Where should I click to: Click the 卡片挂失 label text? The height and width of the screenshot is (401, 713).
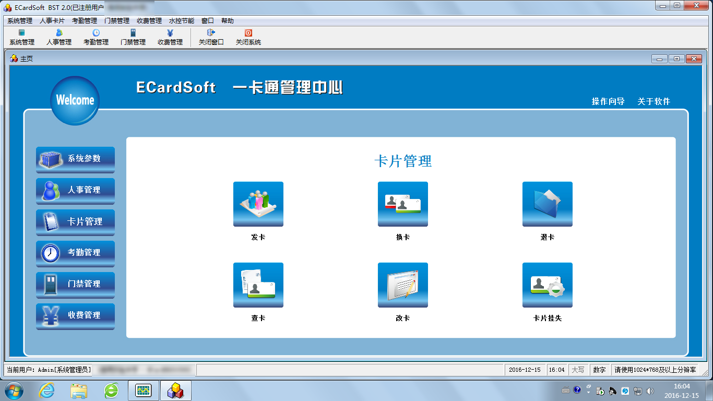(x=548, y=318)
